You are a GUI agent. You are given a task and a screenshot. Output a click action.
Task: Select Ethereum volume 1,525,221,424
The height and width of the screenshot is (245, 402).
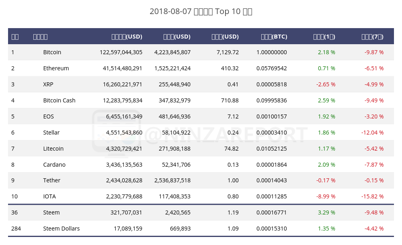pyautogui.click(x=172, y=68)
